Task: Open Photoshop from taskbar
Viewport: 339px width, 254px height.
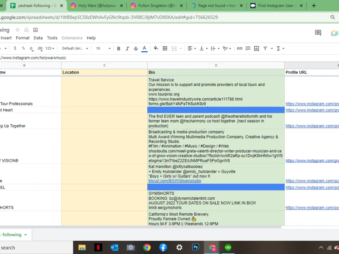Action: (x=196, y=247)
